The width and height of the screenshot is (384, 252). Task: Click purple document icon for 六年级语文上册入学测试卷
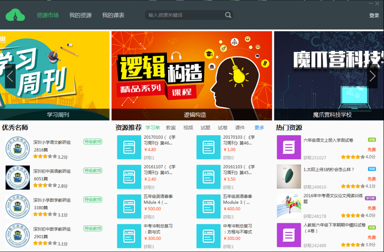(x=289, y=147)
